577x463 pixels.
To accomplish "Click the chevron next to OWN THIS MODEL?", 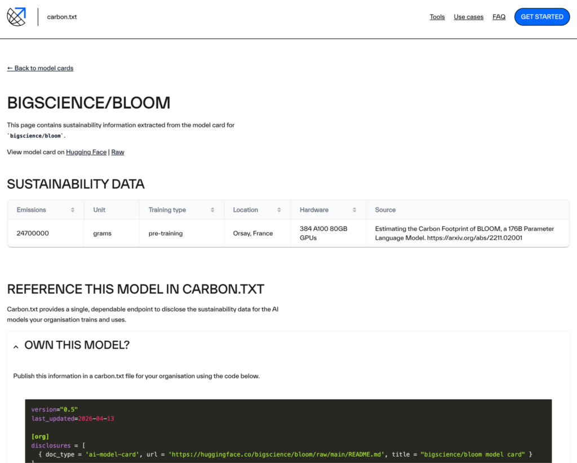I will coord(16,346).
